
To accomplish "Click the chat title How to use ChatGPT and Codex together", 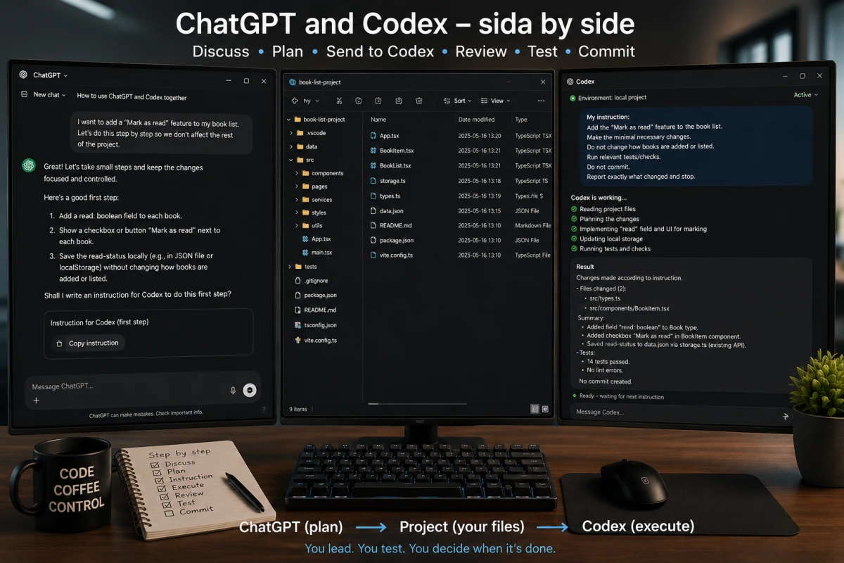I will (132, 97).
